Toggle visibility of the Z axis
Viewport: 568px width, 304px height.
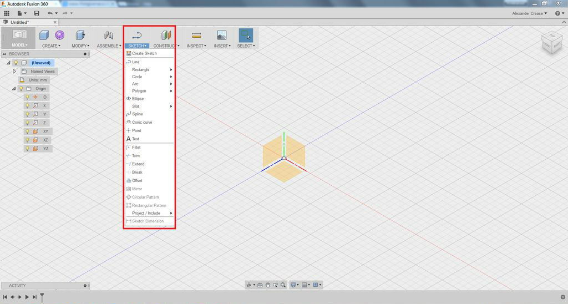pos(27,123)
